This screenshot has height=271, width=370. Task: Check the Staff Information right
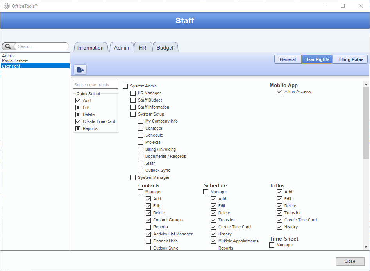(x=133, y=107)
